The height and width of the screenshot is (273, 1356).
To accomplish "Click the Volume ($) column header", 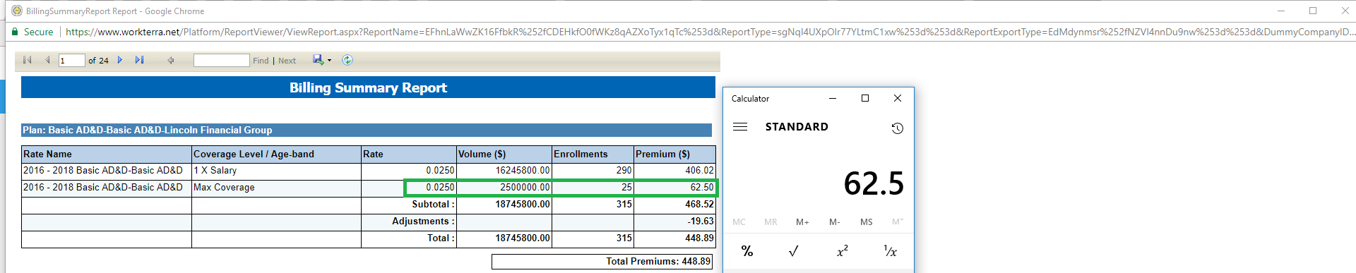I will [x=504, y=154].
